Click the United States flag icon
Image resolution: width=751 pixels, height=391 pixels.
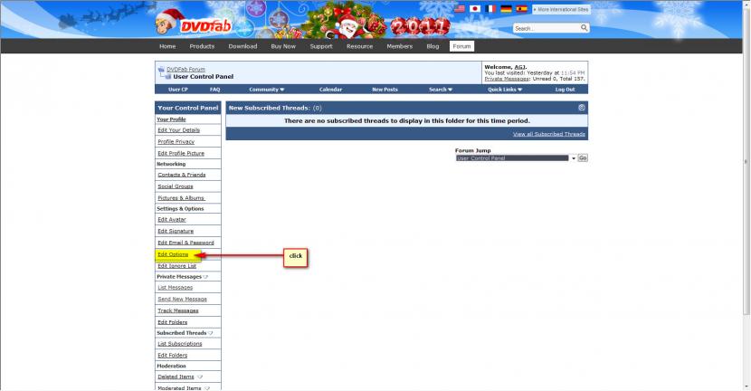461,9
